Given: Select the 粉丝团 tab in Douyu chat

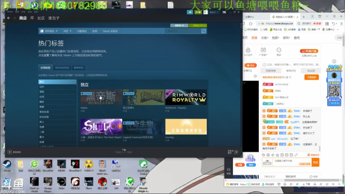Looking at the screenshot, I should tap(311, 71).
